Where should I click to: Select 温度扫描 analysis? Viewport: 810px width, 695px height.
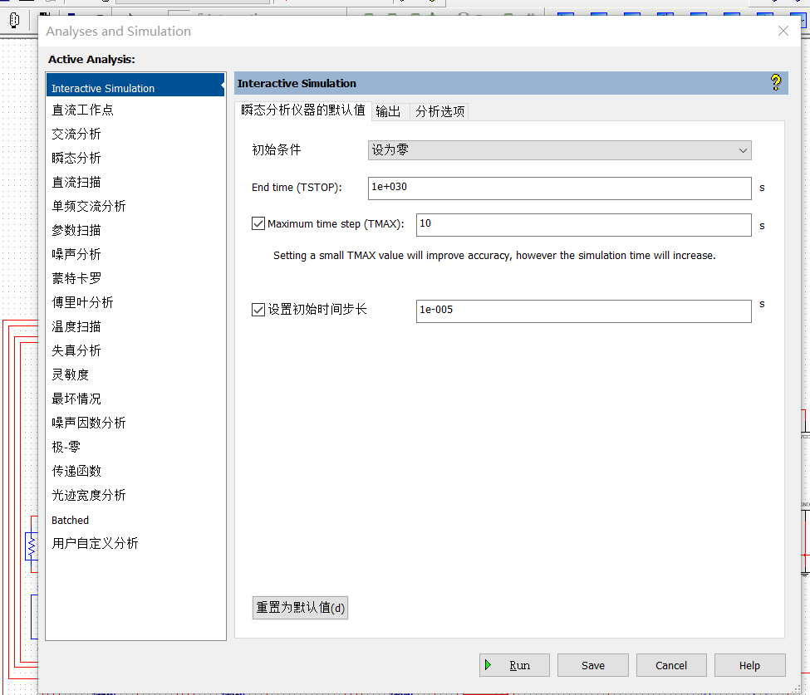pyautogui.click(x=76, y=326)
